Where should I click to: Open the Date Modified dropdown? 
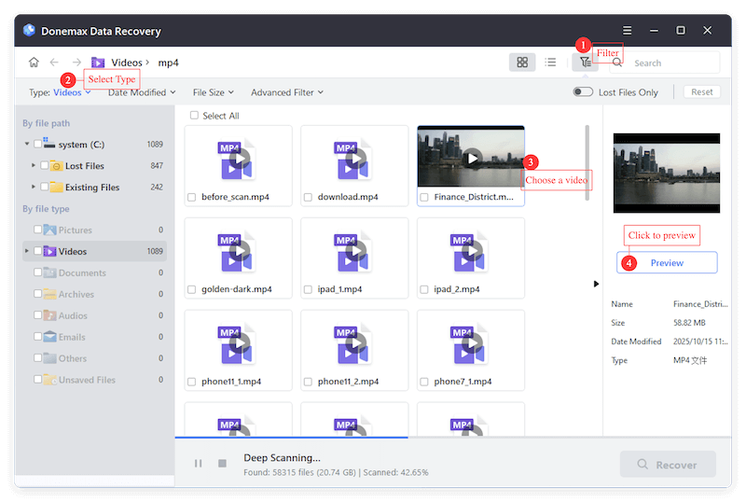point(142,92)
